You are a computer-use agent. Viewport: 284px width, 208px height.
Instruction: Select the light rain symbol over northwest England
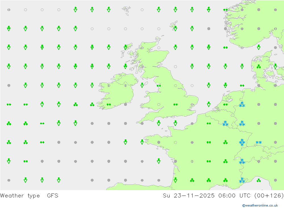(159, 85)
